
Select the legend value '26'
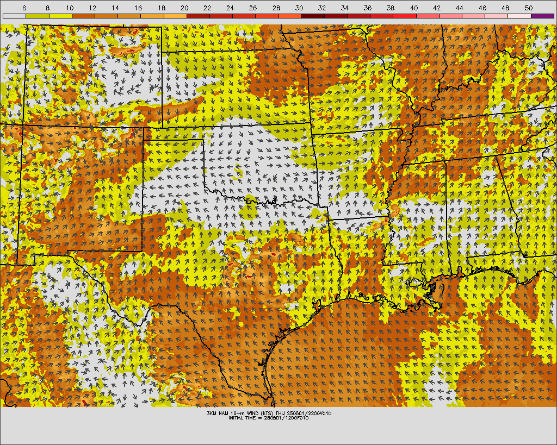[253, 8]
